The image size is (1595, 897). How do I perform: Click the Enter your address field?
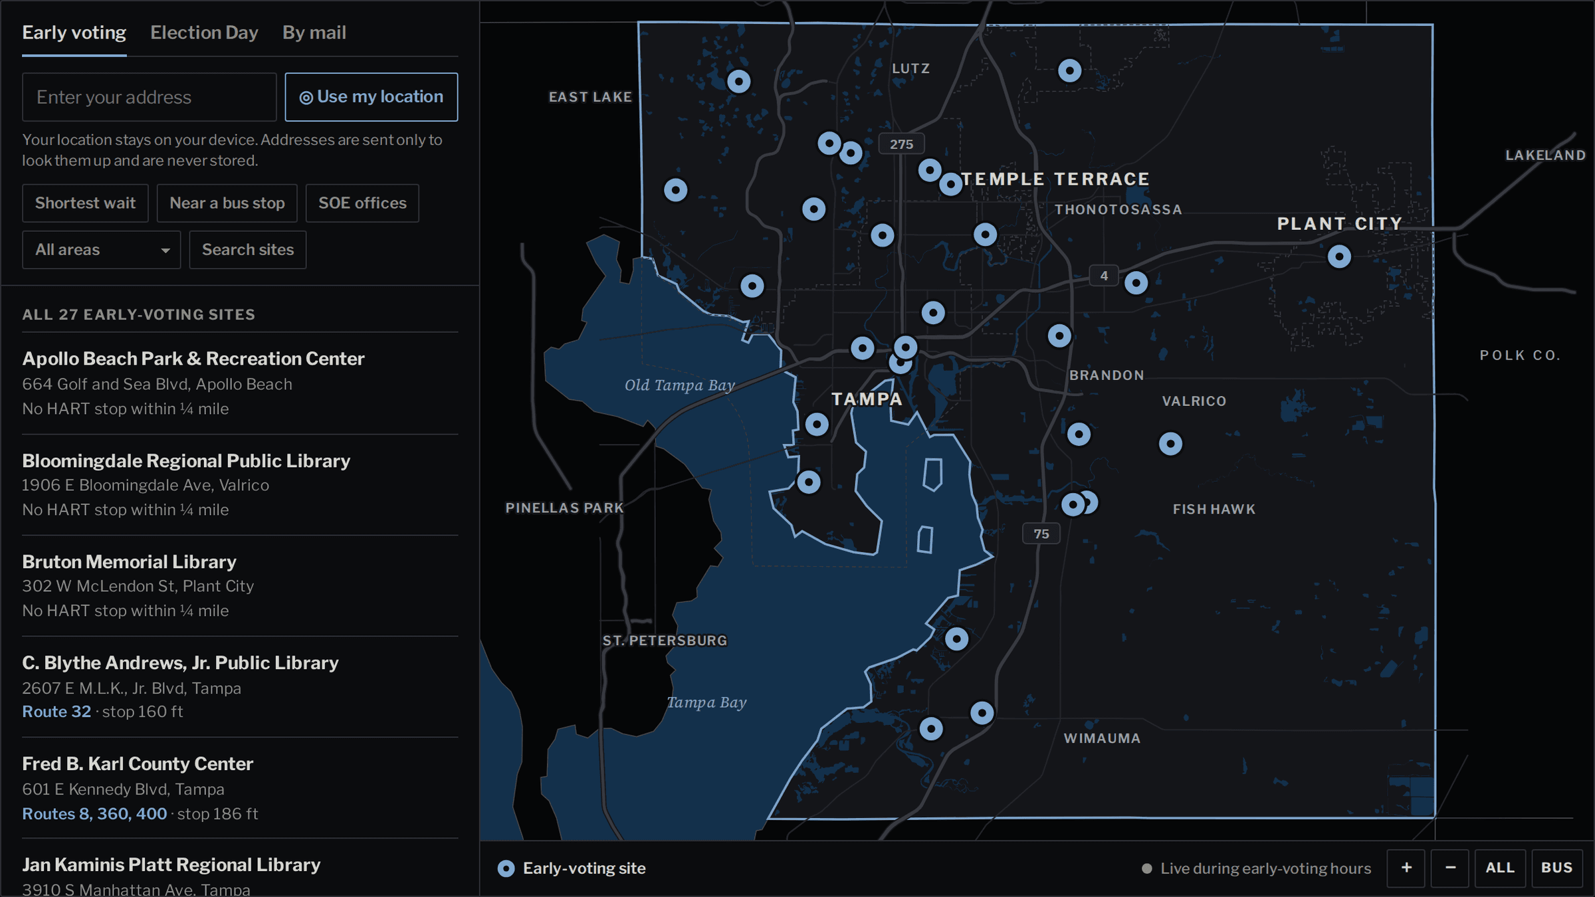[x=150, y=97]
